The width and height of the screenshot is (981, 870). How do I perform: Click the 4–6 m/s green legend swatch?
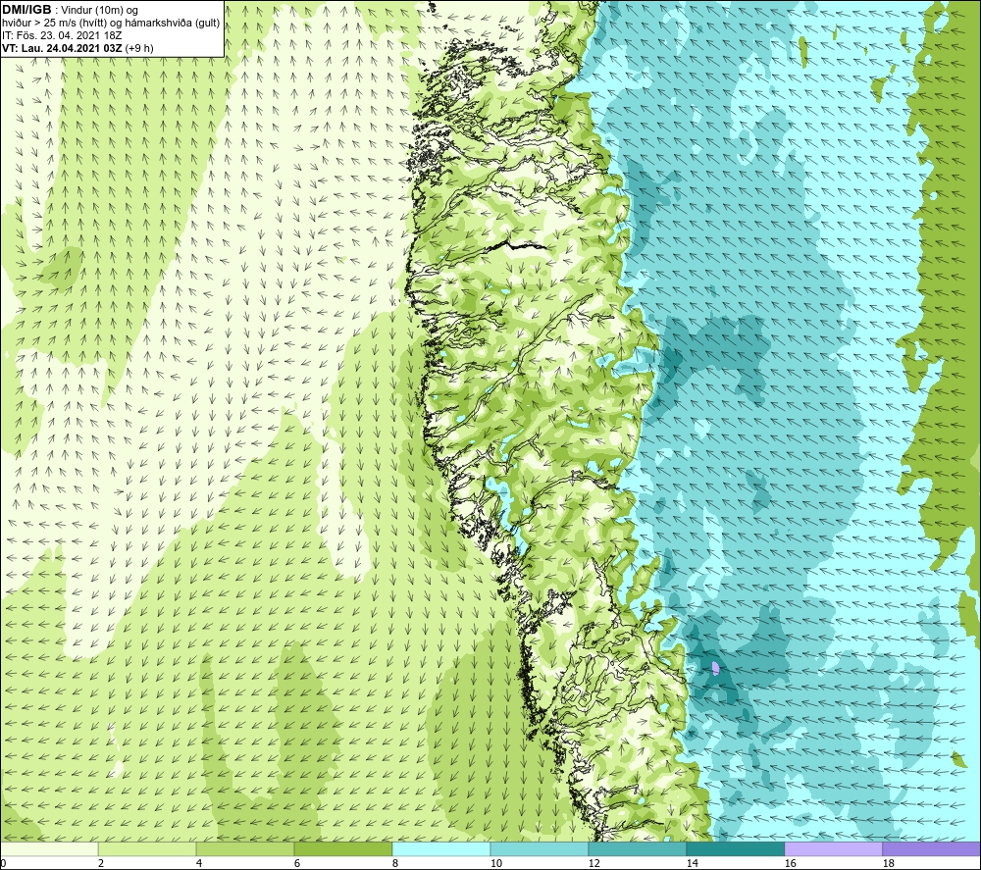[x=245, y=848]
